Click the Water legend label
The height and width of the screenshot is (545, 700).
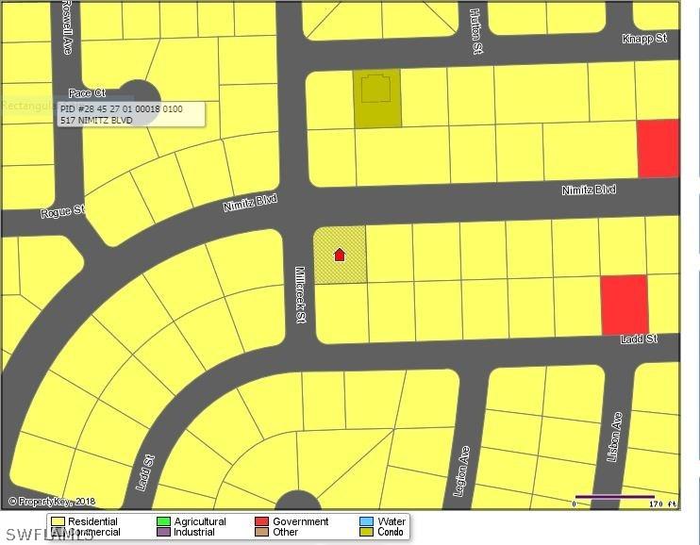point(392,521)
